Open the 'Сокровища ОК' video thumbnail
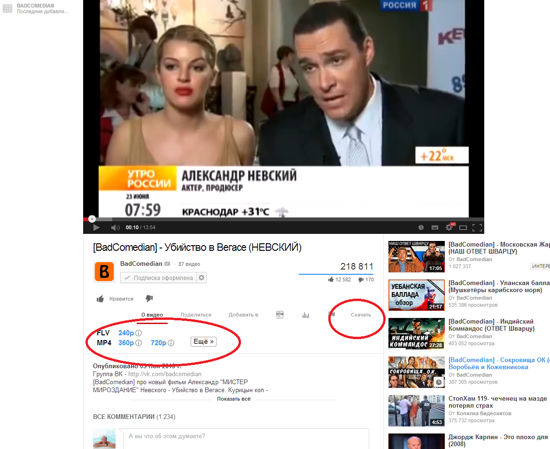The image size is (550, 449). pos(416,372)
